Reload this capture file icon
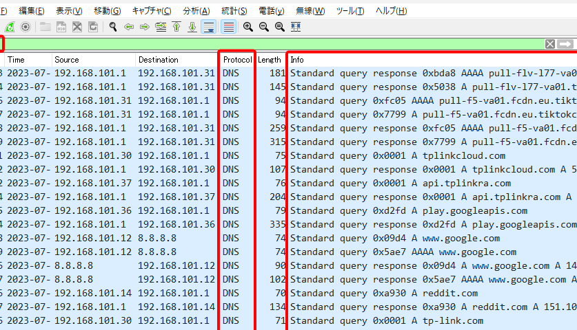577x330 pixels. point(93,27)
